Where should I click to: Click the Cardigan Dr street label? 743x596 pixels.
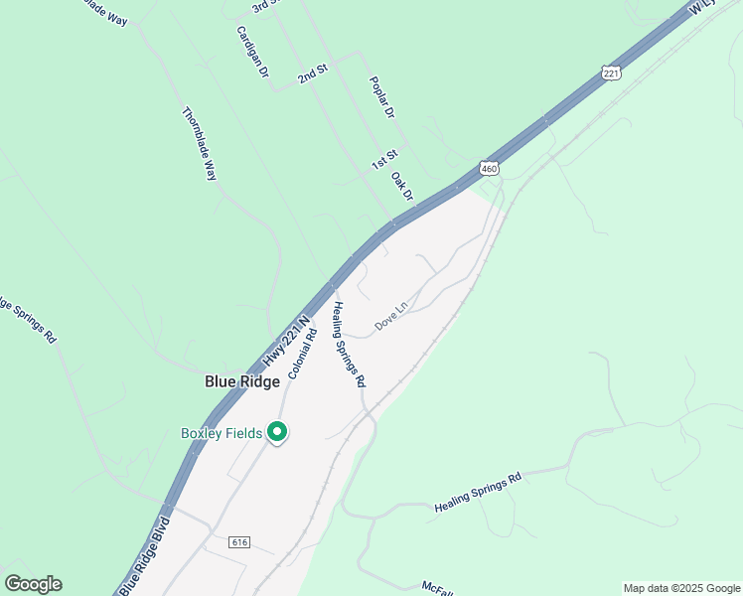pyautogui.click(x=252, y=52)
